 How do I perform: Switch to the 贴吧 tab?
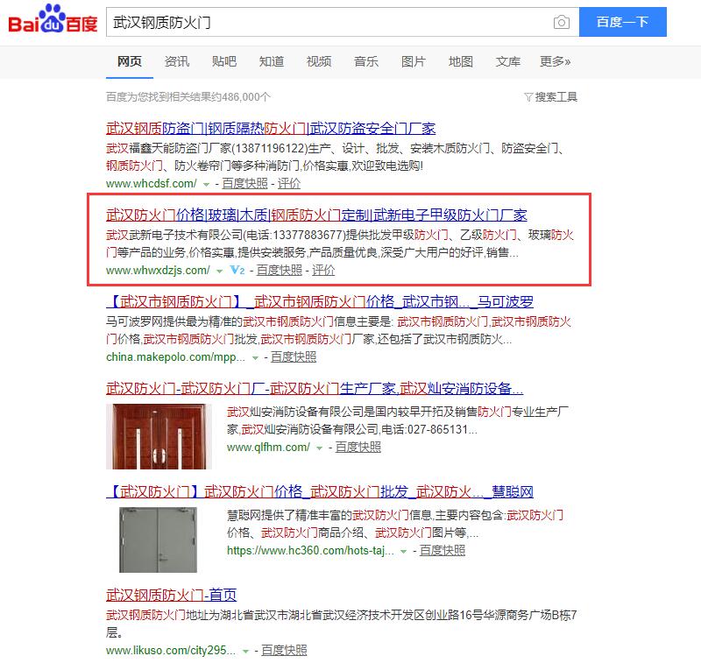(223, 62)
